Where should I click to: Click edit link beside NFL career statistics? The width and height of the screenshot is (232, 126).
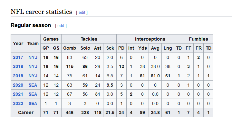(x=82, y=13)
